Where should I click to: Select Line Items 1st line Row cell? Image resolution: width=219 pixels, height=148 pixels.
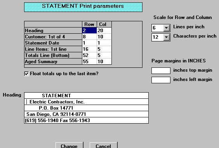(89, 49)
